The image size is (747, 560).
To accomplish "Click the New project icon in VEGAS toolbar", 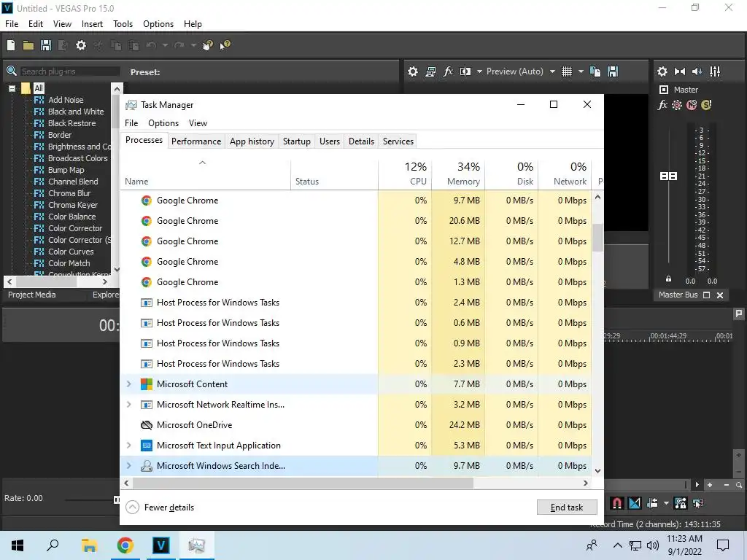I will (x=11, y=45).
